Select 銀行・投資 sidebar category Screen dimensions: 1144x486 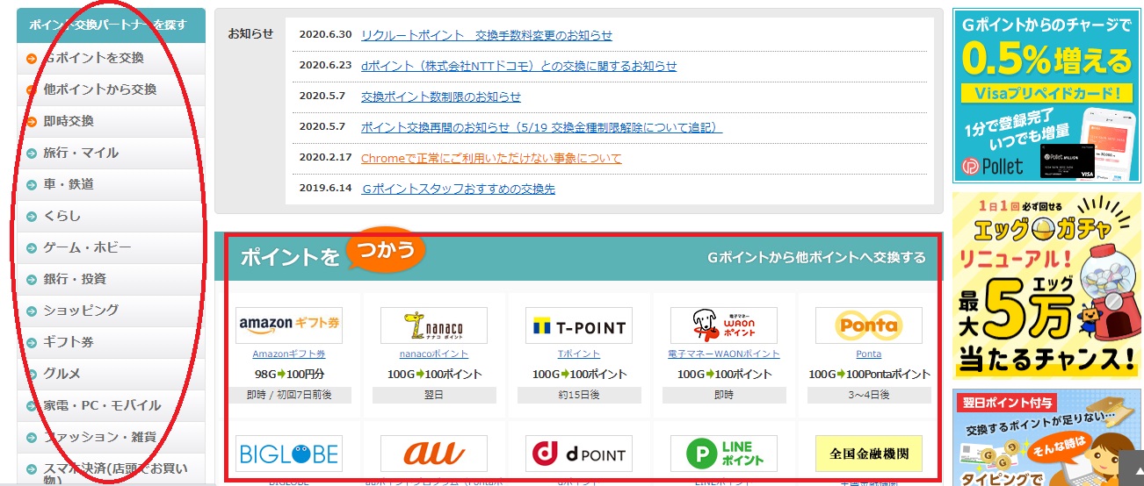click(75, 279)
